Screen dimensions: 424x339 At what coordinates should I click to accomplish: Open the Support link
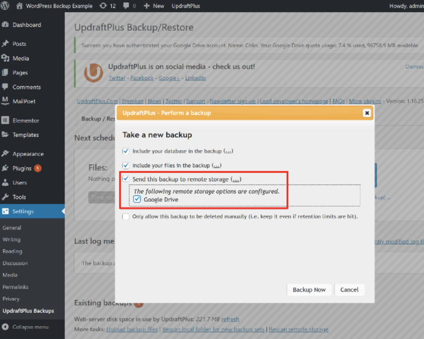[x=196, y=101]
